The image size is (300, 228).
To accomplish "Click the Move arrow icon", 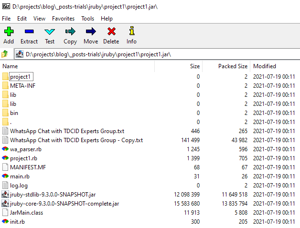I will pyautogui.click(x=91, y=32).
